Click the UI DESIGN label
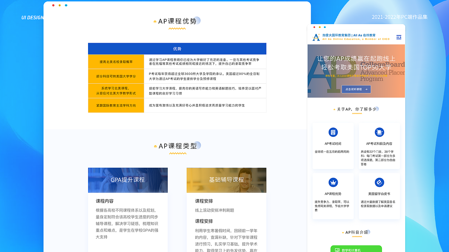This screenshot has width=449, height=252. (x=33, y=17)
